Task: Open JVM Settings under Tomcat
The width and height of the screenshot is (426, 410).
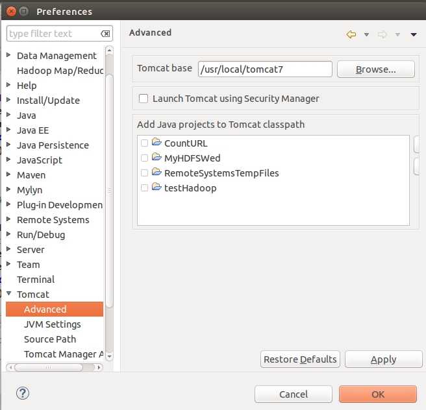Action: coord(52,324)
